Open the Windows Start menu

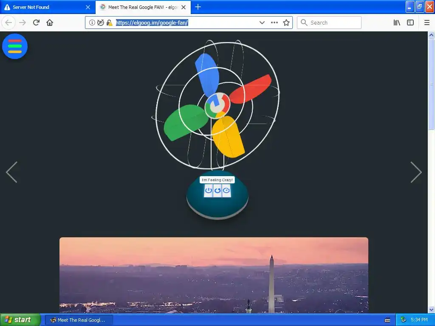click(20, 320)
